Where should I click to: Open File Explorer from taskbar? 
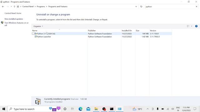(96, 109)
